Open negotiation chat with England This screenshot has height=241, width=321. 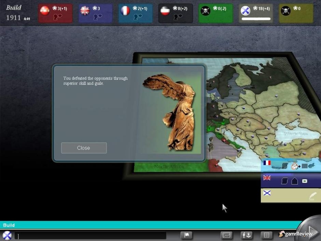(x=98, y=17)
